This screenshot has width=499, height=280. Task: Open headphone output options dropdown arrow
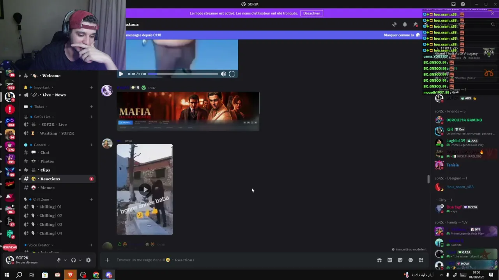tap(80, 260)
